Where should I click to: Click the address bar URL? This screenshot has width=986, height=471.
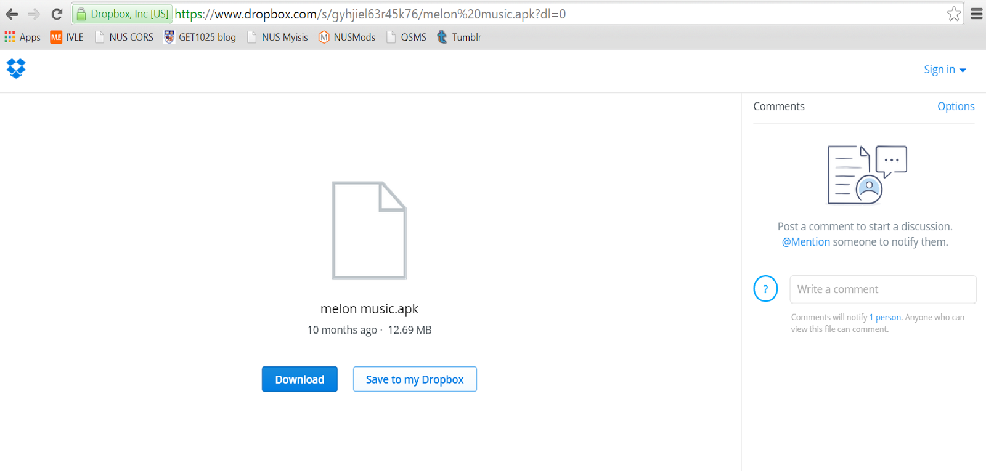[x=370, y=14]
